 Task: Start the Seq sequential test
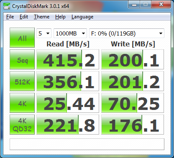click(x=22, y=59)
